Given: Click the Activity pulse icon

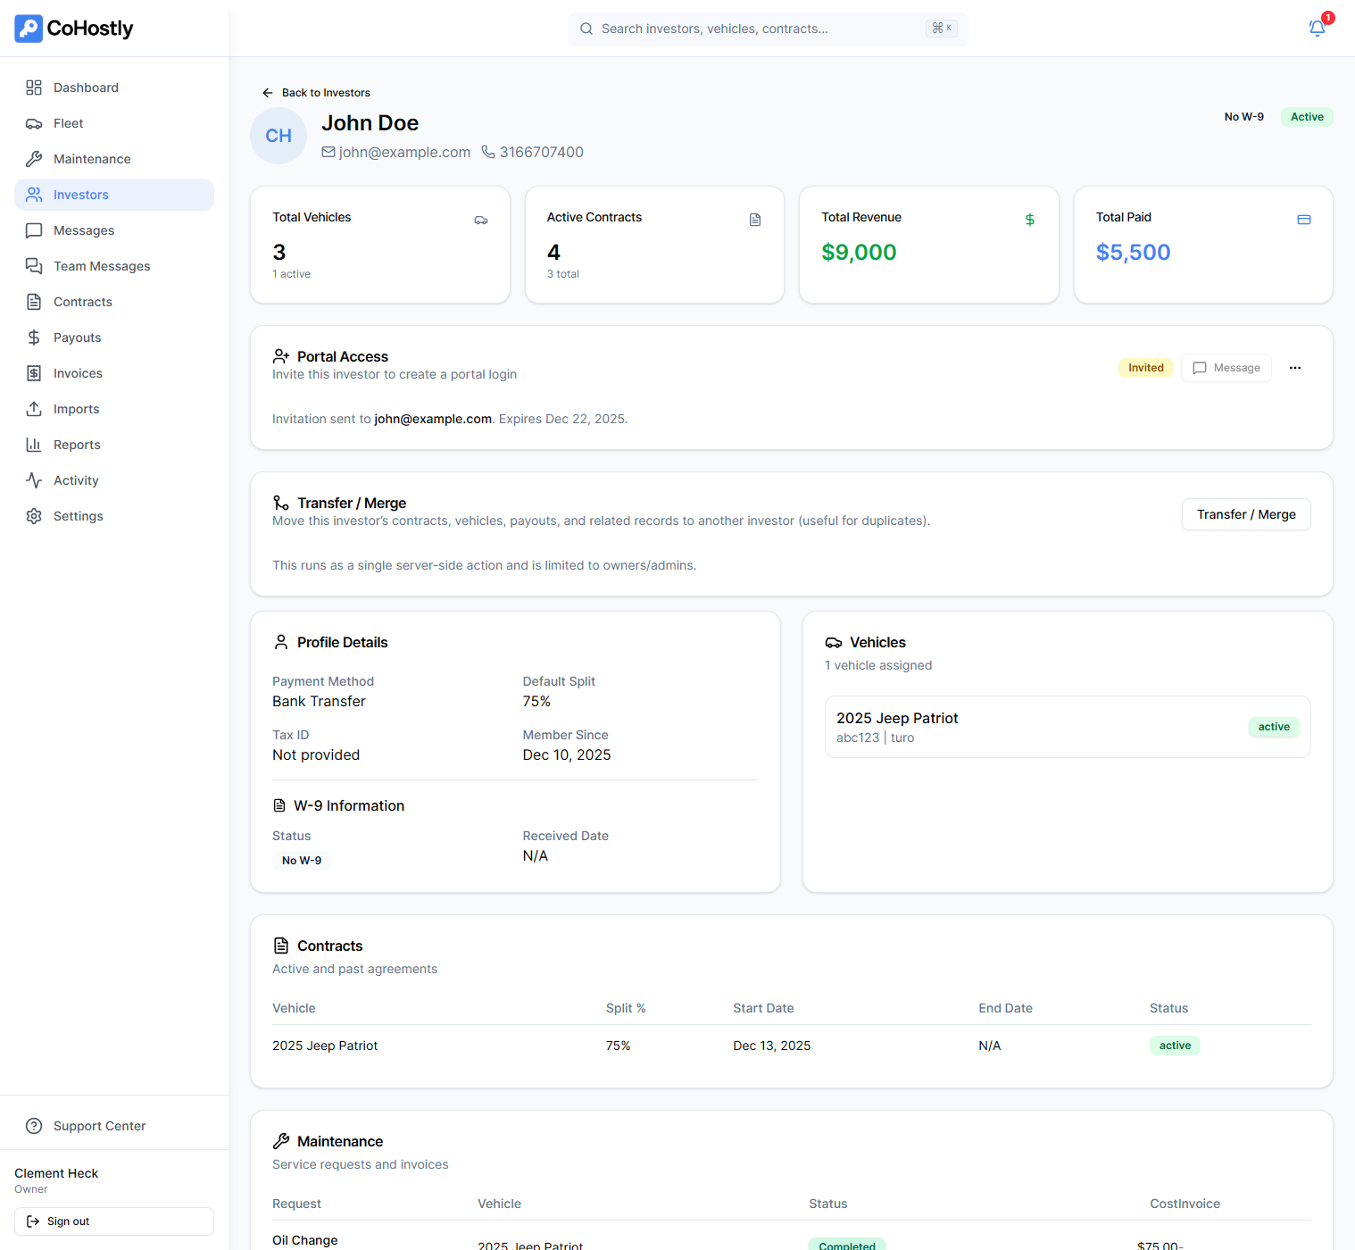Looking at the screenshot, I should (34, 479).
